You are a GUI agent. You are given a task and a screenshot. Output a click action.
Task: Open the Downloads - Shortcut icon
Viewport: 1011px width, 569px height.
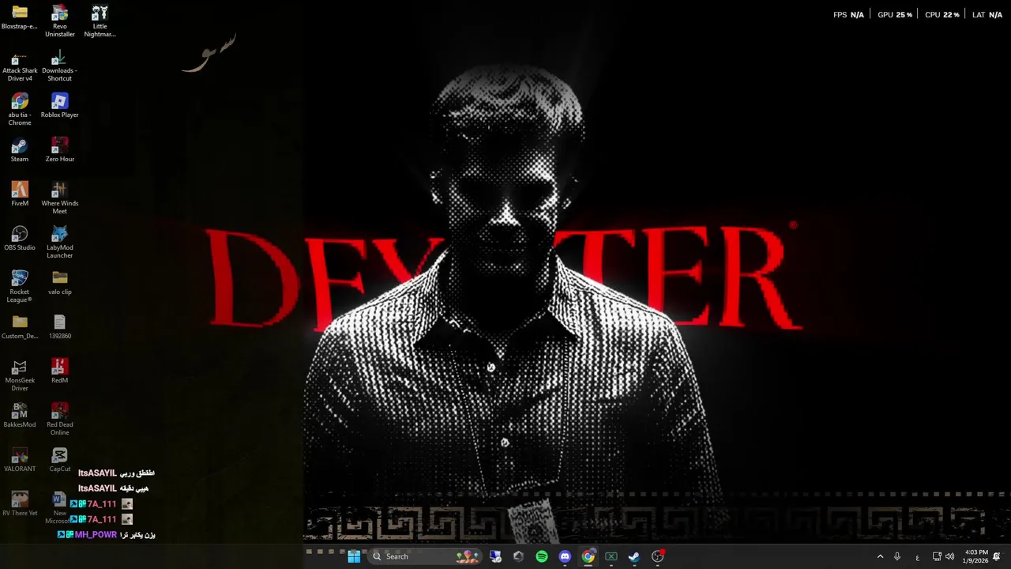(x=60, y=66)
